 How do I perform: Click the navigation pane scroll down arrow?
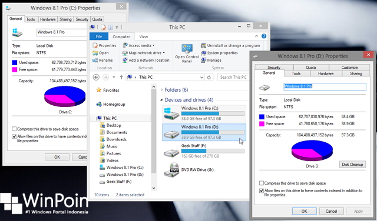tap(154, 188)
